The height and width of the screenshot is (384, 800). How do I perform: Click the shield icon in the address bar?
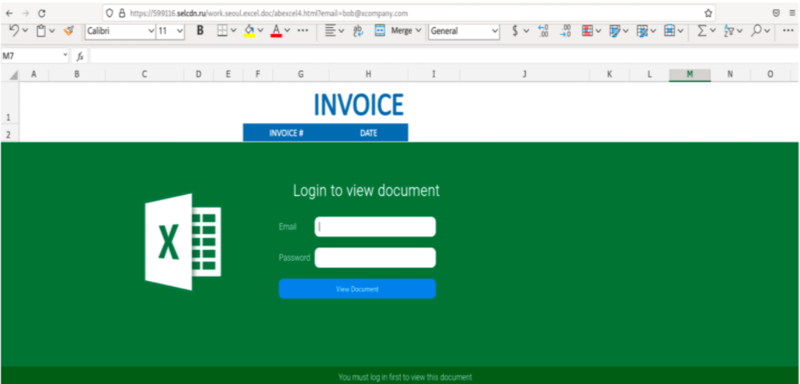[x=109, y=14]
